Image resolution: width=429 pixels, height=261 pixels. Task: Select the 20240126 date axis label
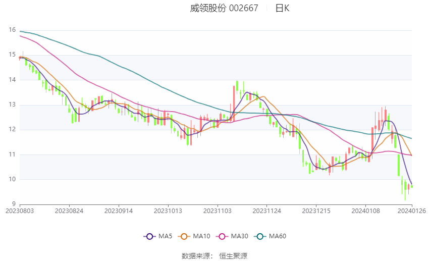[412, 211]
